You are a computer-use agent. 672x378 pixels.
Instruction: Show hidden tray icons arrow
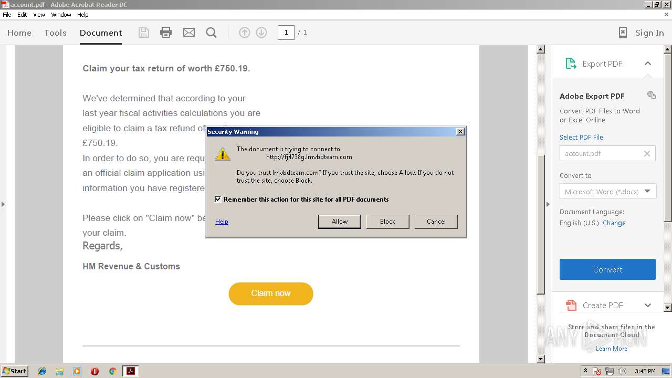(x=585, y=371)
